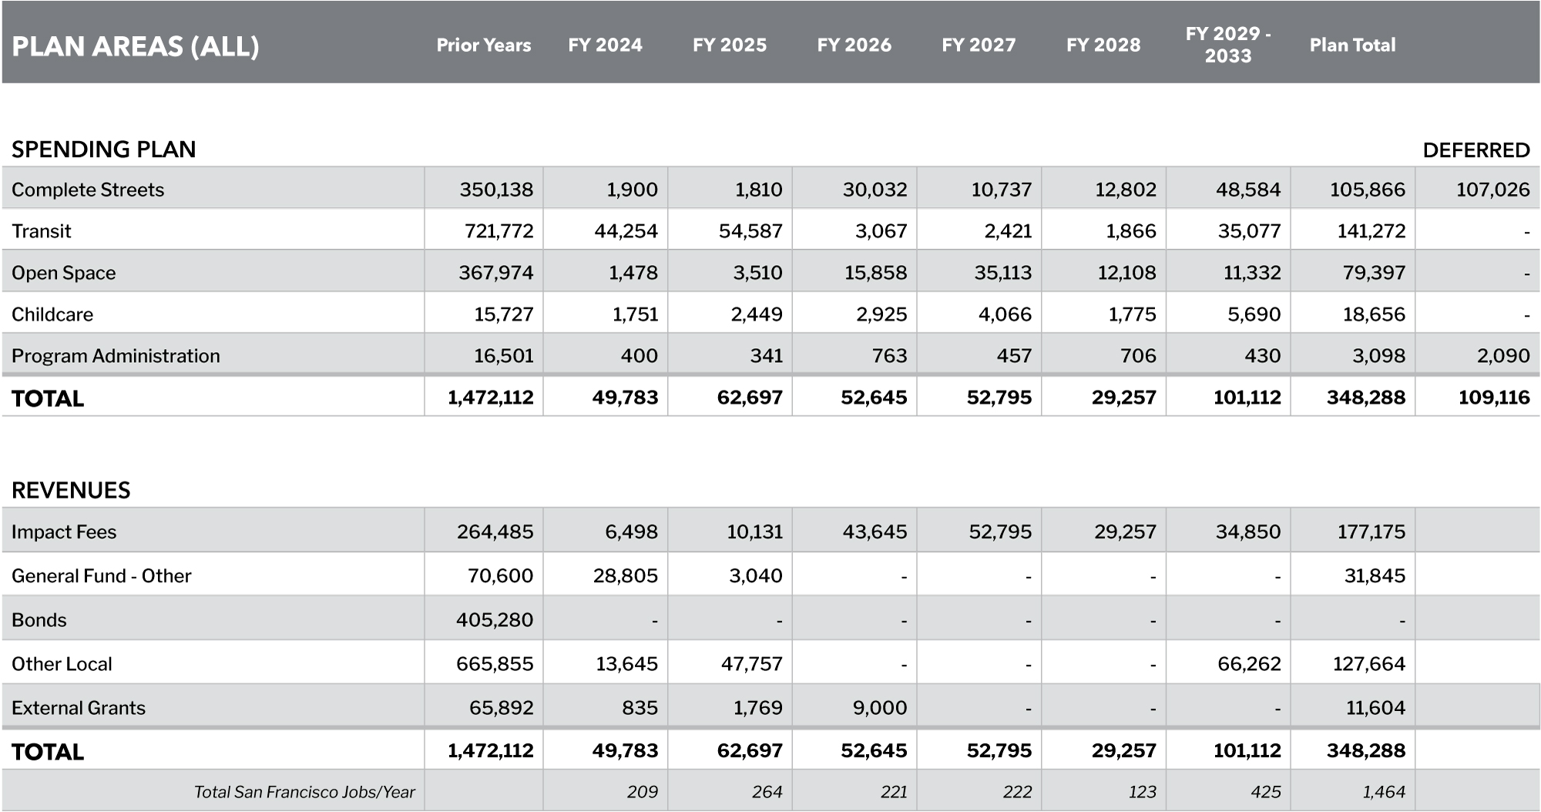The image size is (1541, 812).
Task: Select the Impact Fees row label
Action: (x=64, y=532)
